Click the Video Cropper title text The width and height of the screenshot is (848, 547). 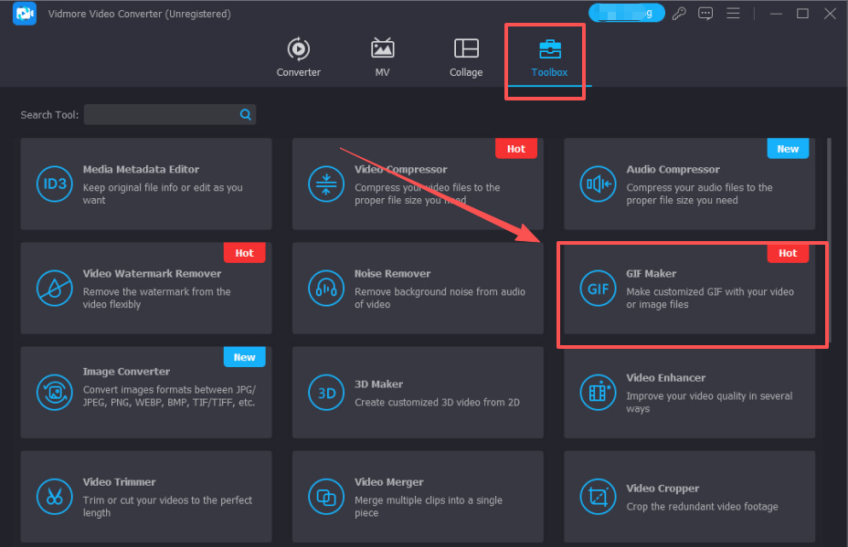662,488
